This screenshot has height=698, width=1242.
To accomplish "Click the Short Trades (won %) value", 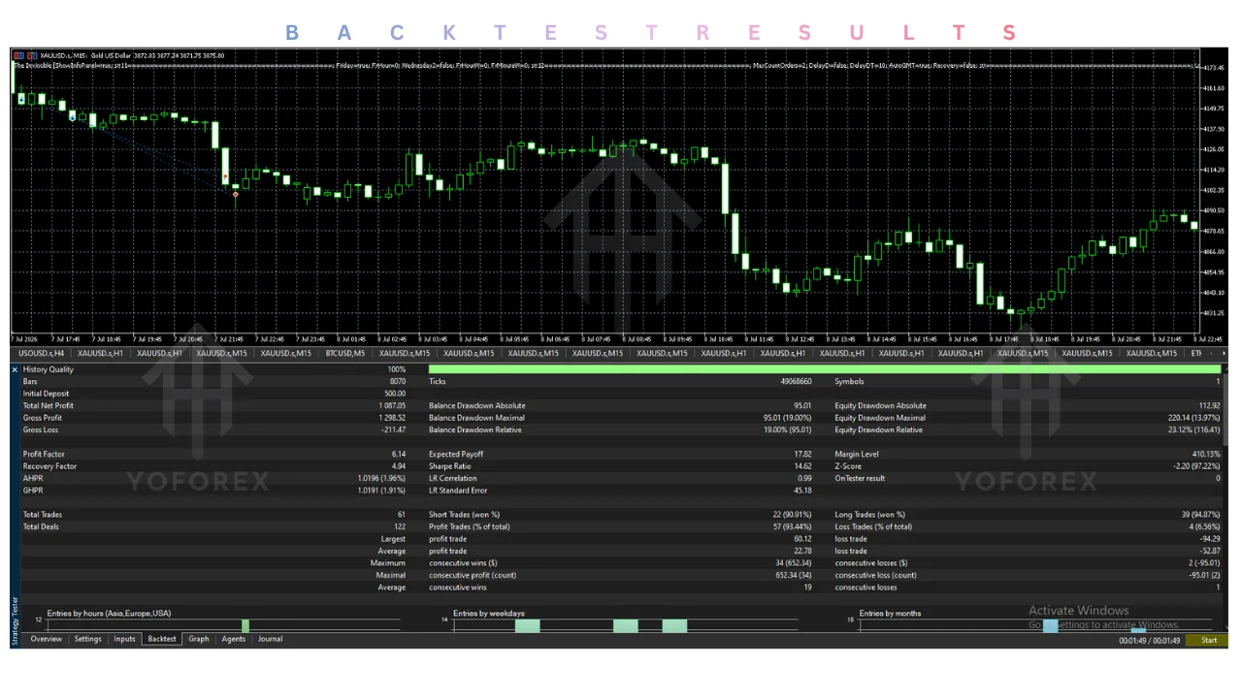I will [x=792, y=515].
